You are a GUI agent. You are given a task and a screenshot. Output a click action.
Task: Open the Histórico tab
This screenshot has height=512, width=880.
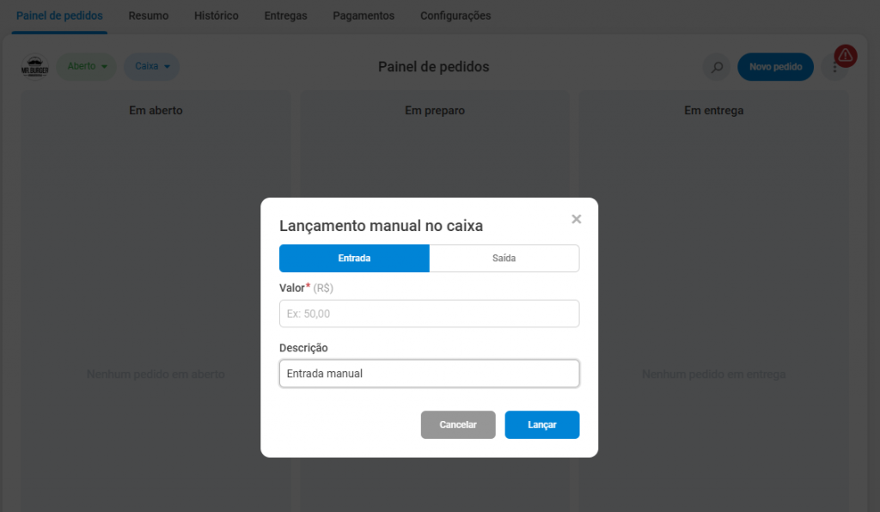[x=217, y=15]
